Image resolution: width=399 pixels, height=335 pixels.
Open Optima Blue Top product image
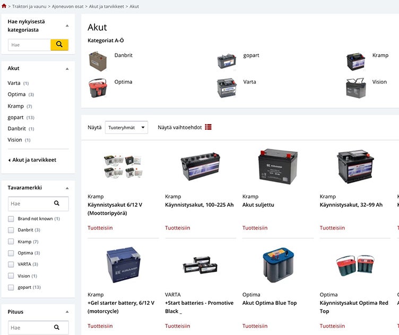278,265
